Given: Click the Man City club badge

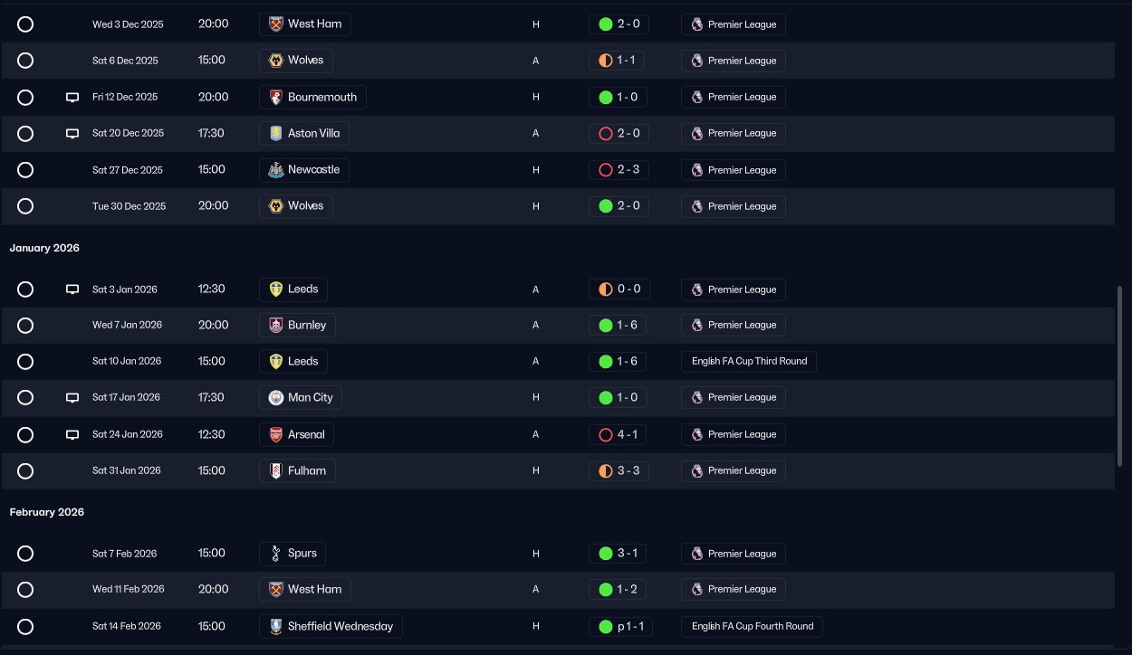Looking at the screenshot, I should (276, 398).
